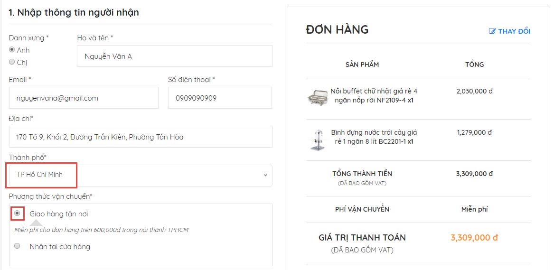Click the Nhận tại cửa hàng label text
The image size is (554, 270).
click(60, 247)
